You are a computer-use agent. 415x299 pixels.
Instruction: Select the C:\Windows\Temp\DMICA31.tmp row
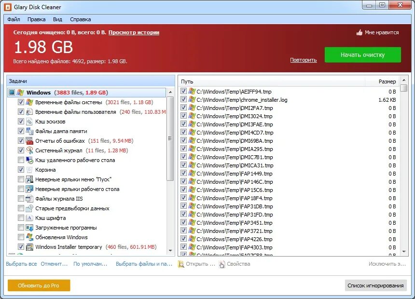click(x=289, y=165)
